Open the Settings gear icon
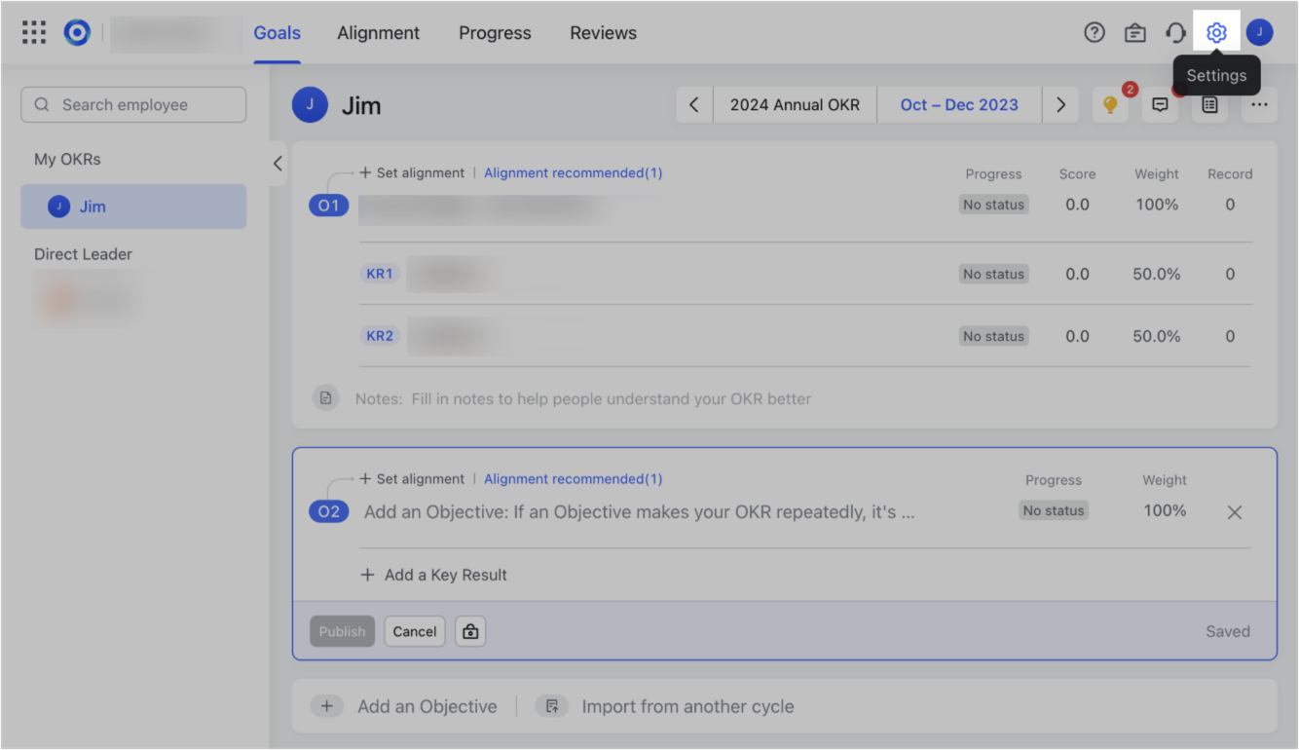 1216,32
